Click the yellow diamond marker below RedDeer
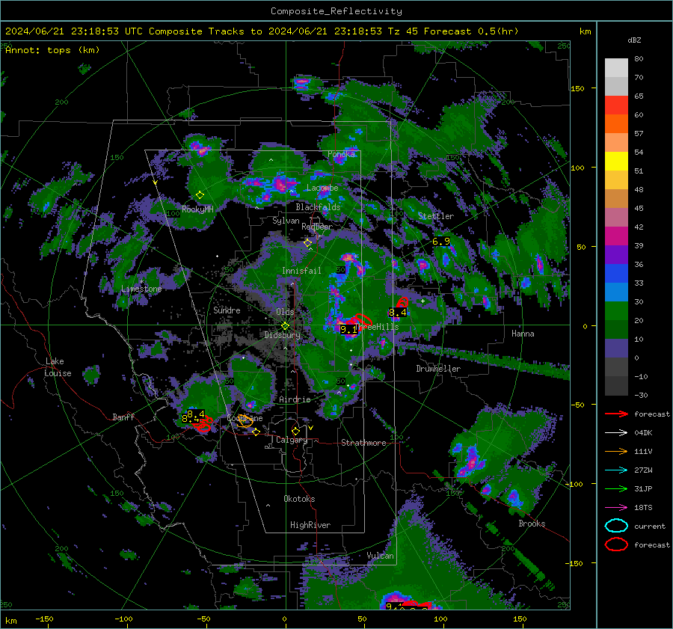673x629 pixels. tap(308, 243)
